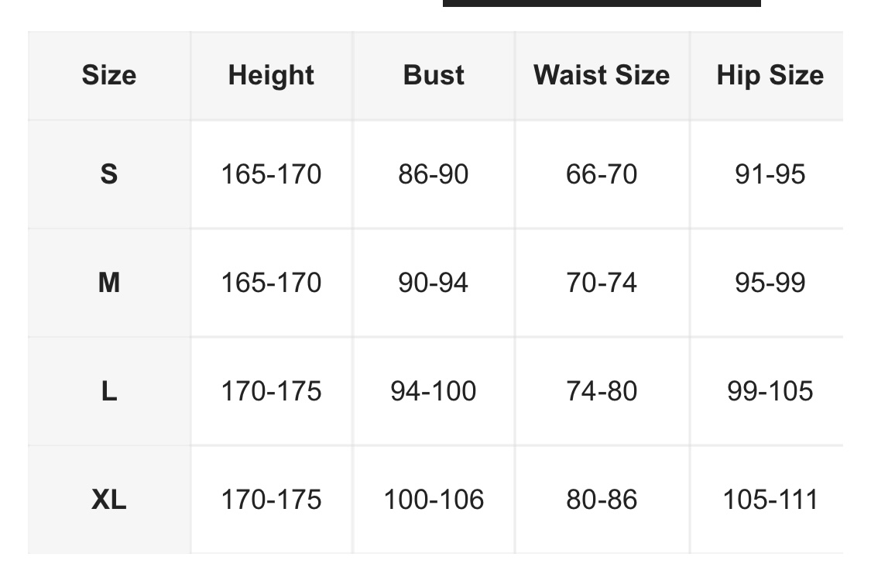Click the Size column header
This screenshot has height=581, width=871.
108,75
